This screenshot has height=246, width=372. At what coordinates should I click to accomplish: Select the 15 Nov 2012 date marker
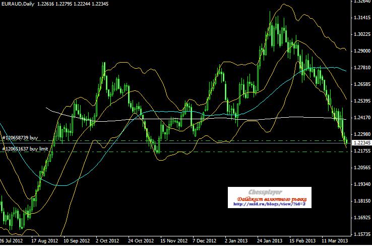pyautogui.click(x=173, y=241)
